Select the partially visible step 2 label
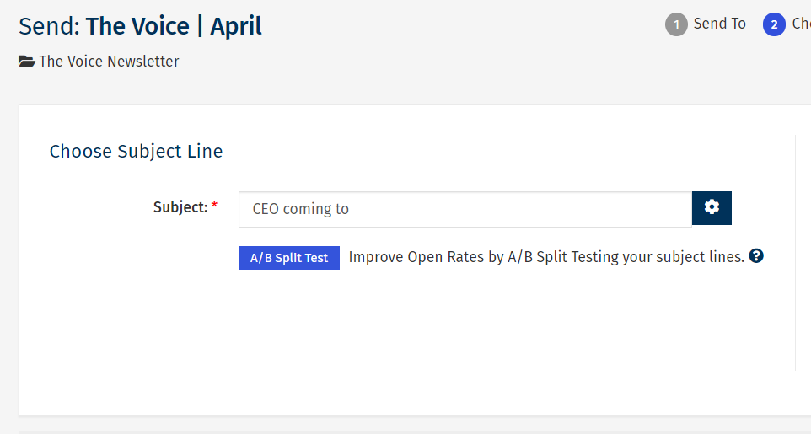Viewport: 811px width, 434px height. 801,24
